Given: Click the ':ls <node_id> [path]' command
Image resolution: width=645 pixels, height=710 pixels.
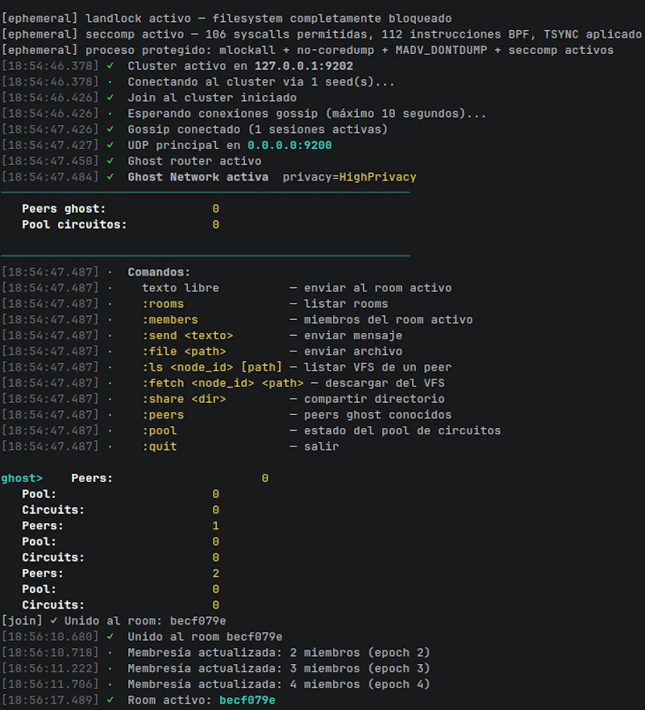Looking at the screenshot, I should tap(212, 367).
